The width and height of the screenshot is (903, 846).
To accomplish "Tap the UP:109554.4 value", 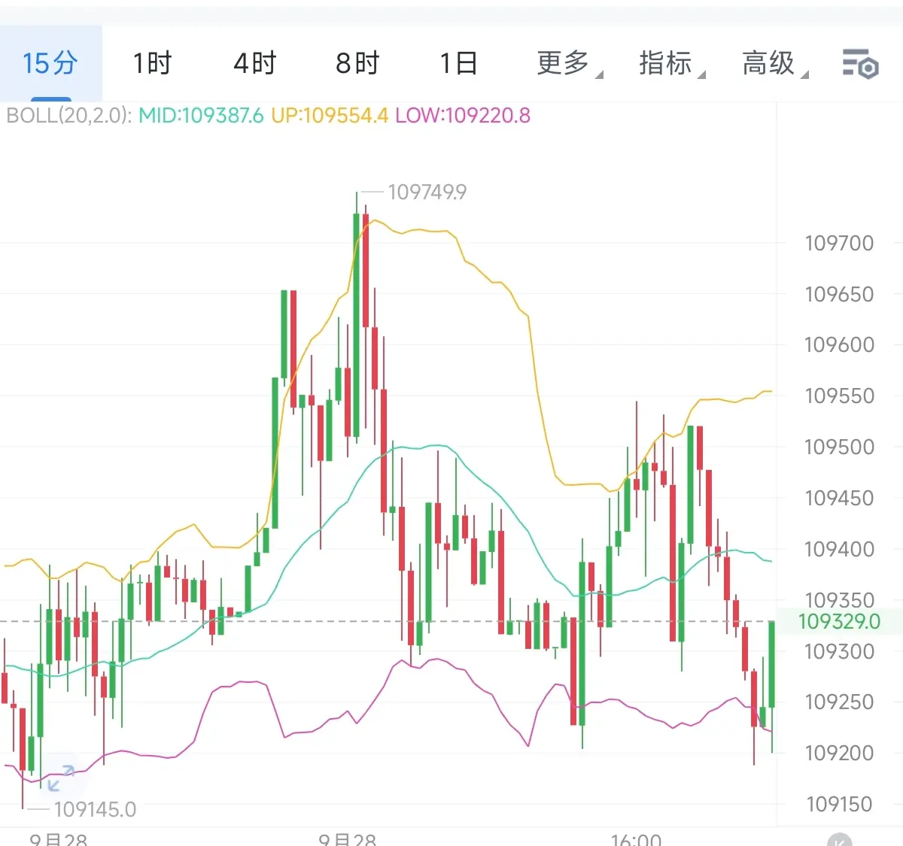I will 330,115.
